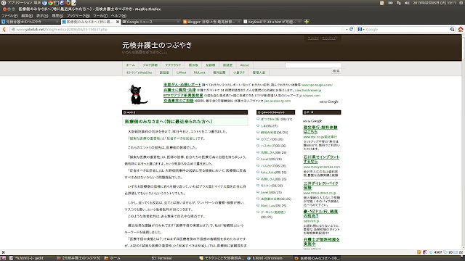Open the search engine selector dropdown

[x=361, y=29]
